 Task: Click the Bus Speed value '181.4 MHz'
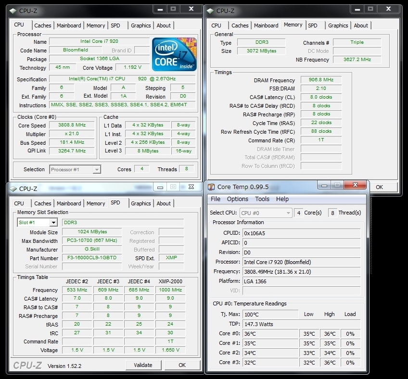click(72, 142)
